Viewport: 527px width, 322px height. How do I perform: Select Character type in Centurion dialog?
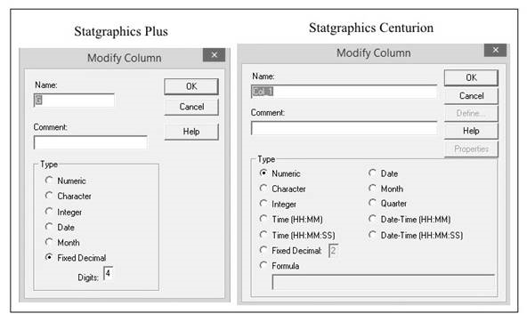click(x=263, y=188)
